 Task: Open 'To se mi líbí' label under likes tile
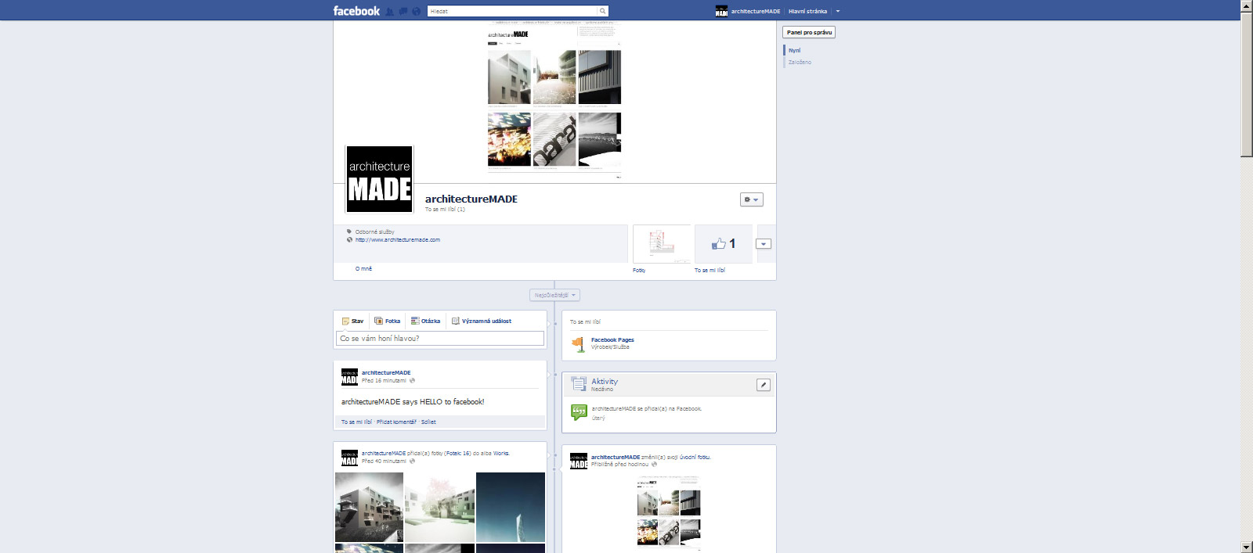[x=710, y=270]
